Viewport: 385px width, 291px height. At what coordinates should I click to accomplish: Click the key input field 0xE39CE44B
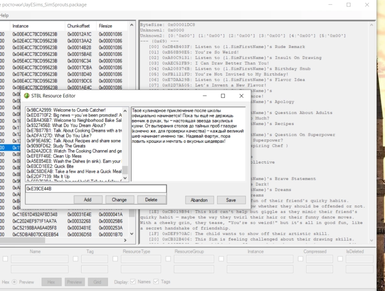point(96,189)
